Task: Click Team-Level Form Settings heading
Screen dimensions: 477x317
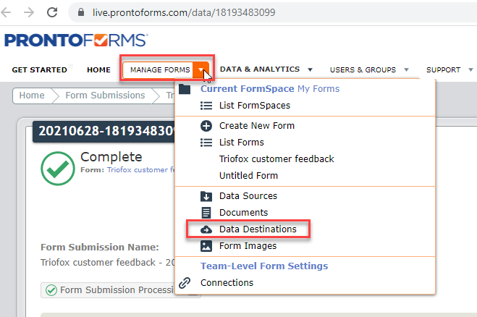Action: coord(264,266)
